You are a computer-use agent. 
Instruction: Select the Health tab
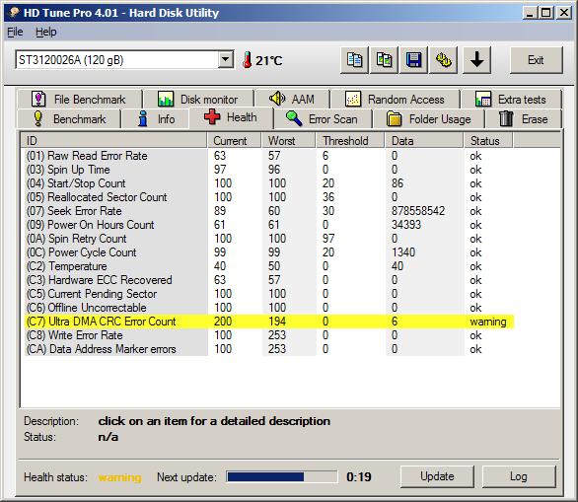231,117
